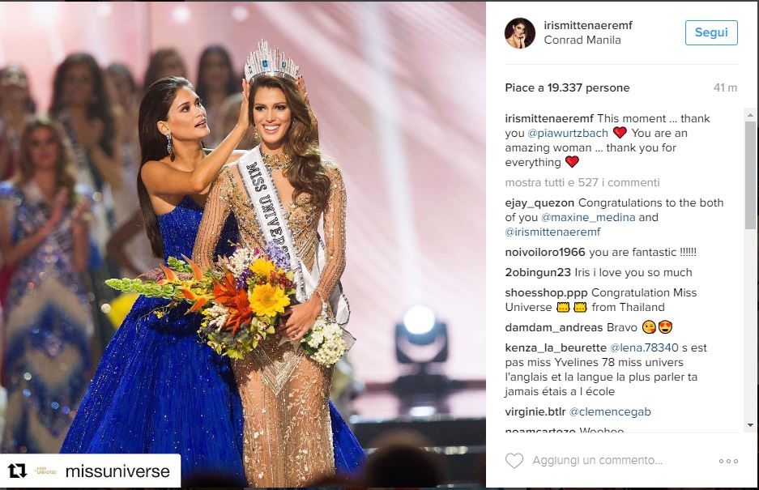Viewport: 759px width, 490px height.
Task: Click the Aggiungi un commento field
Action: tap(597, 461)
